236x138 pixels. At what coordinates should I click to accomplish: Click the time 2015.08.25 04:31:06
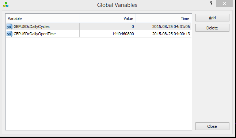171,27
